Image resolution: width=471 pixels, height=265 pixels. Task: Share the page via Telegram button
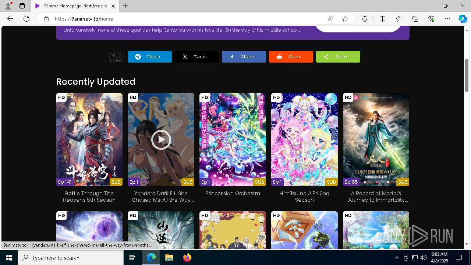(x=150, y=57)
